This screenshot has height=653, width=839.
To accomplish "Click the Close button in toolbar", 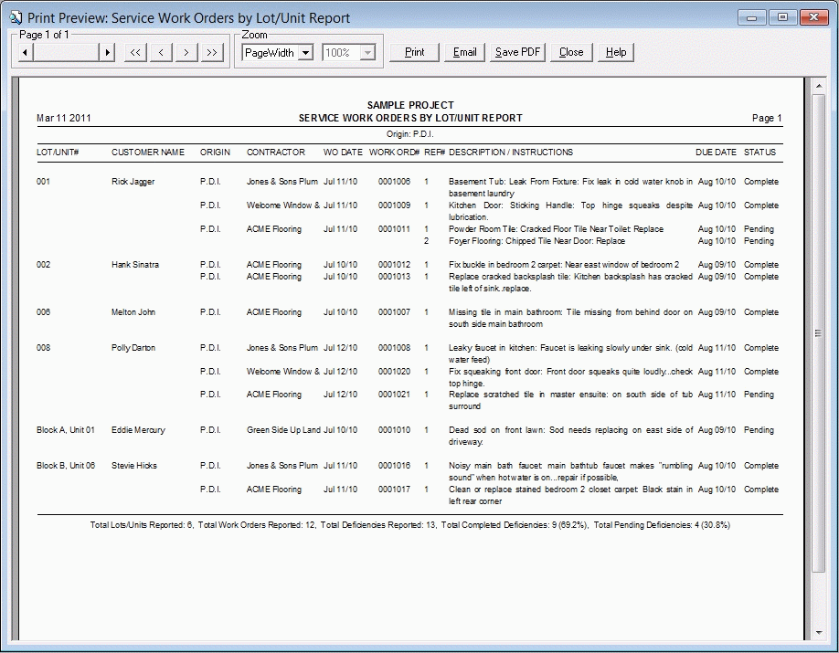I will click(x=571, y=52).
